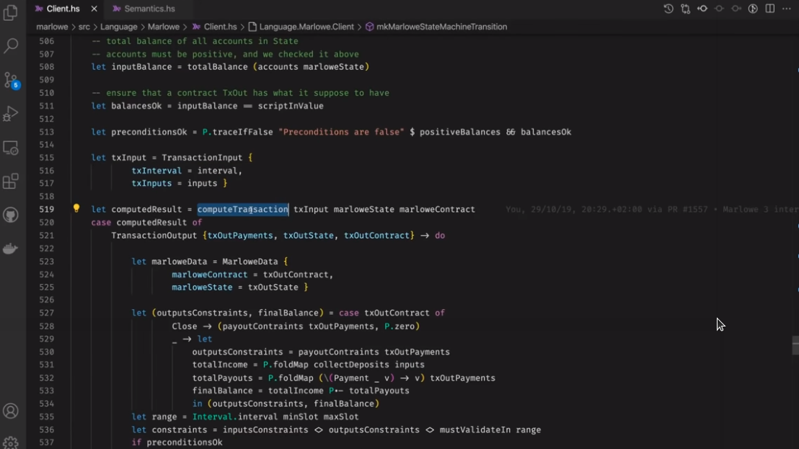This screenshot has width=799, height=449.
Task: Close the Client.hs tab
Action: [x=93, y=9]
